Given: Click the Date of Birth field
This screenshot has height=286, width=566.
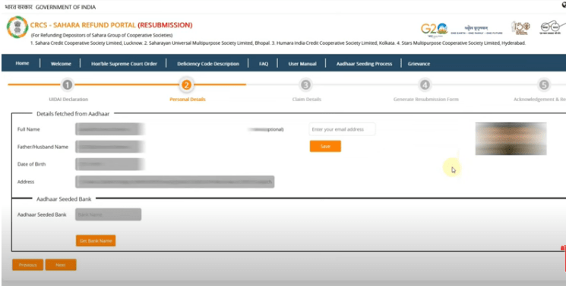Looking at the screenshot, I should [x=110, y=164].
